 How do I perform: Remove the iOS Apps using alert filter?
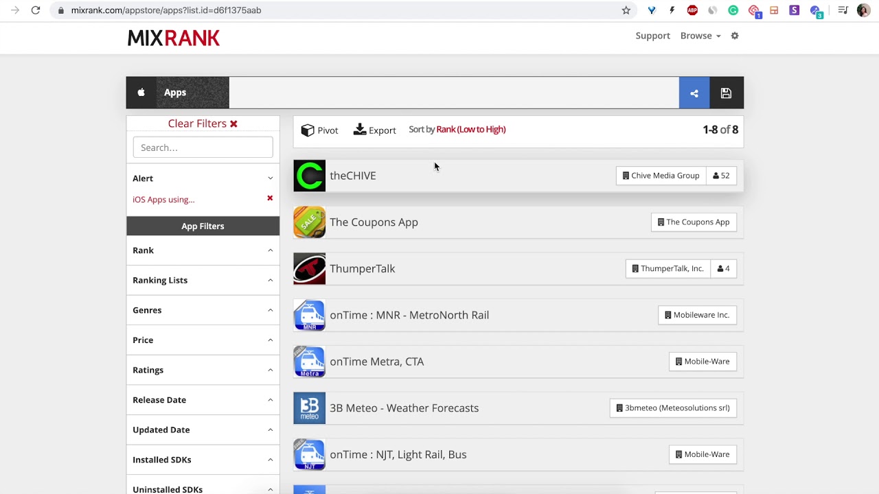[x=270, y=198]
